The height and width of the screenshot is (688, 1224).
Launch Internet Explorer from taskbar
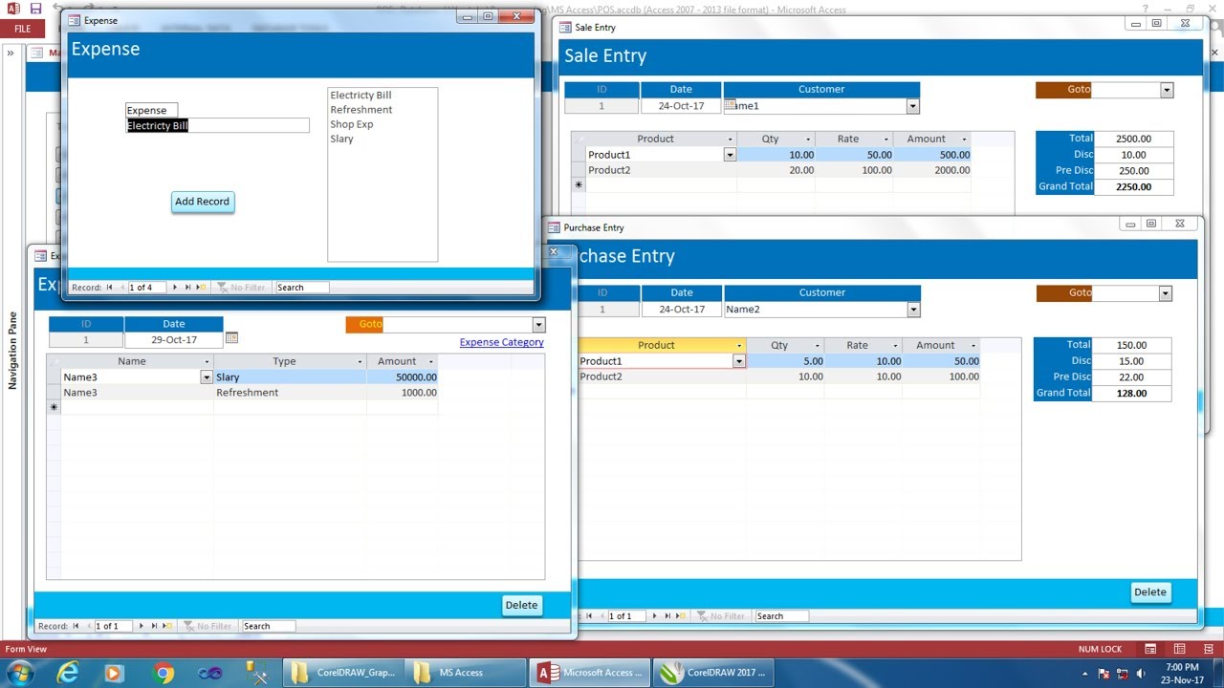tap(68, 673)
